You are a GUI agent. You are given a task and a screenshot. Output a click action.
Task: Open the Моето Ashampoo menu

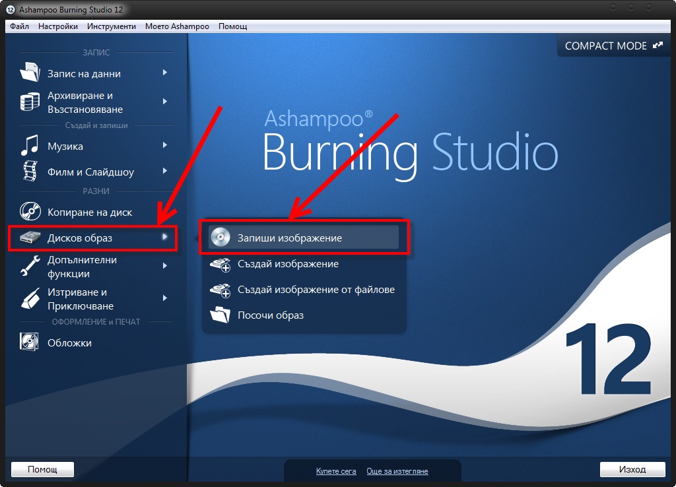tap(178, 26)
